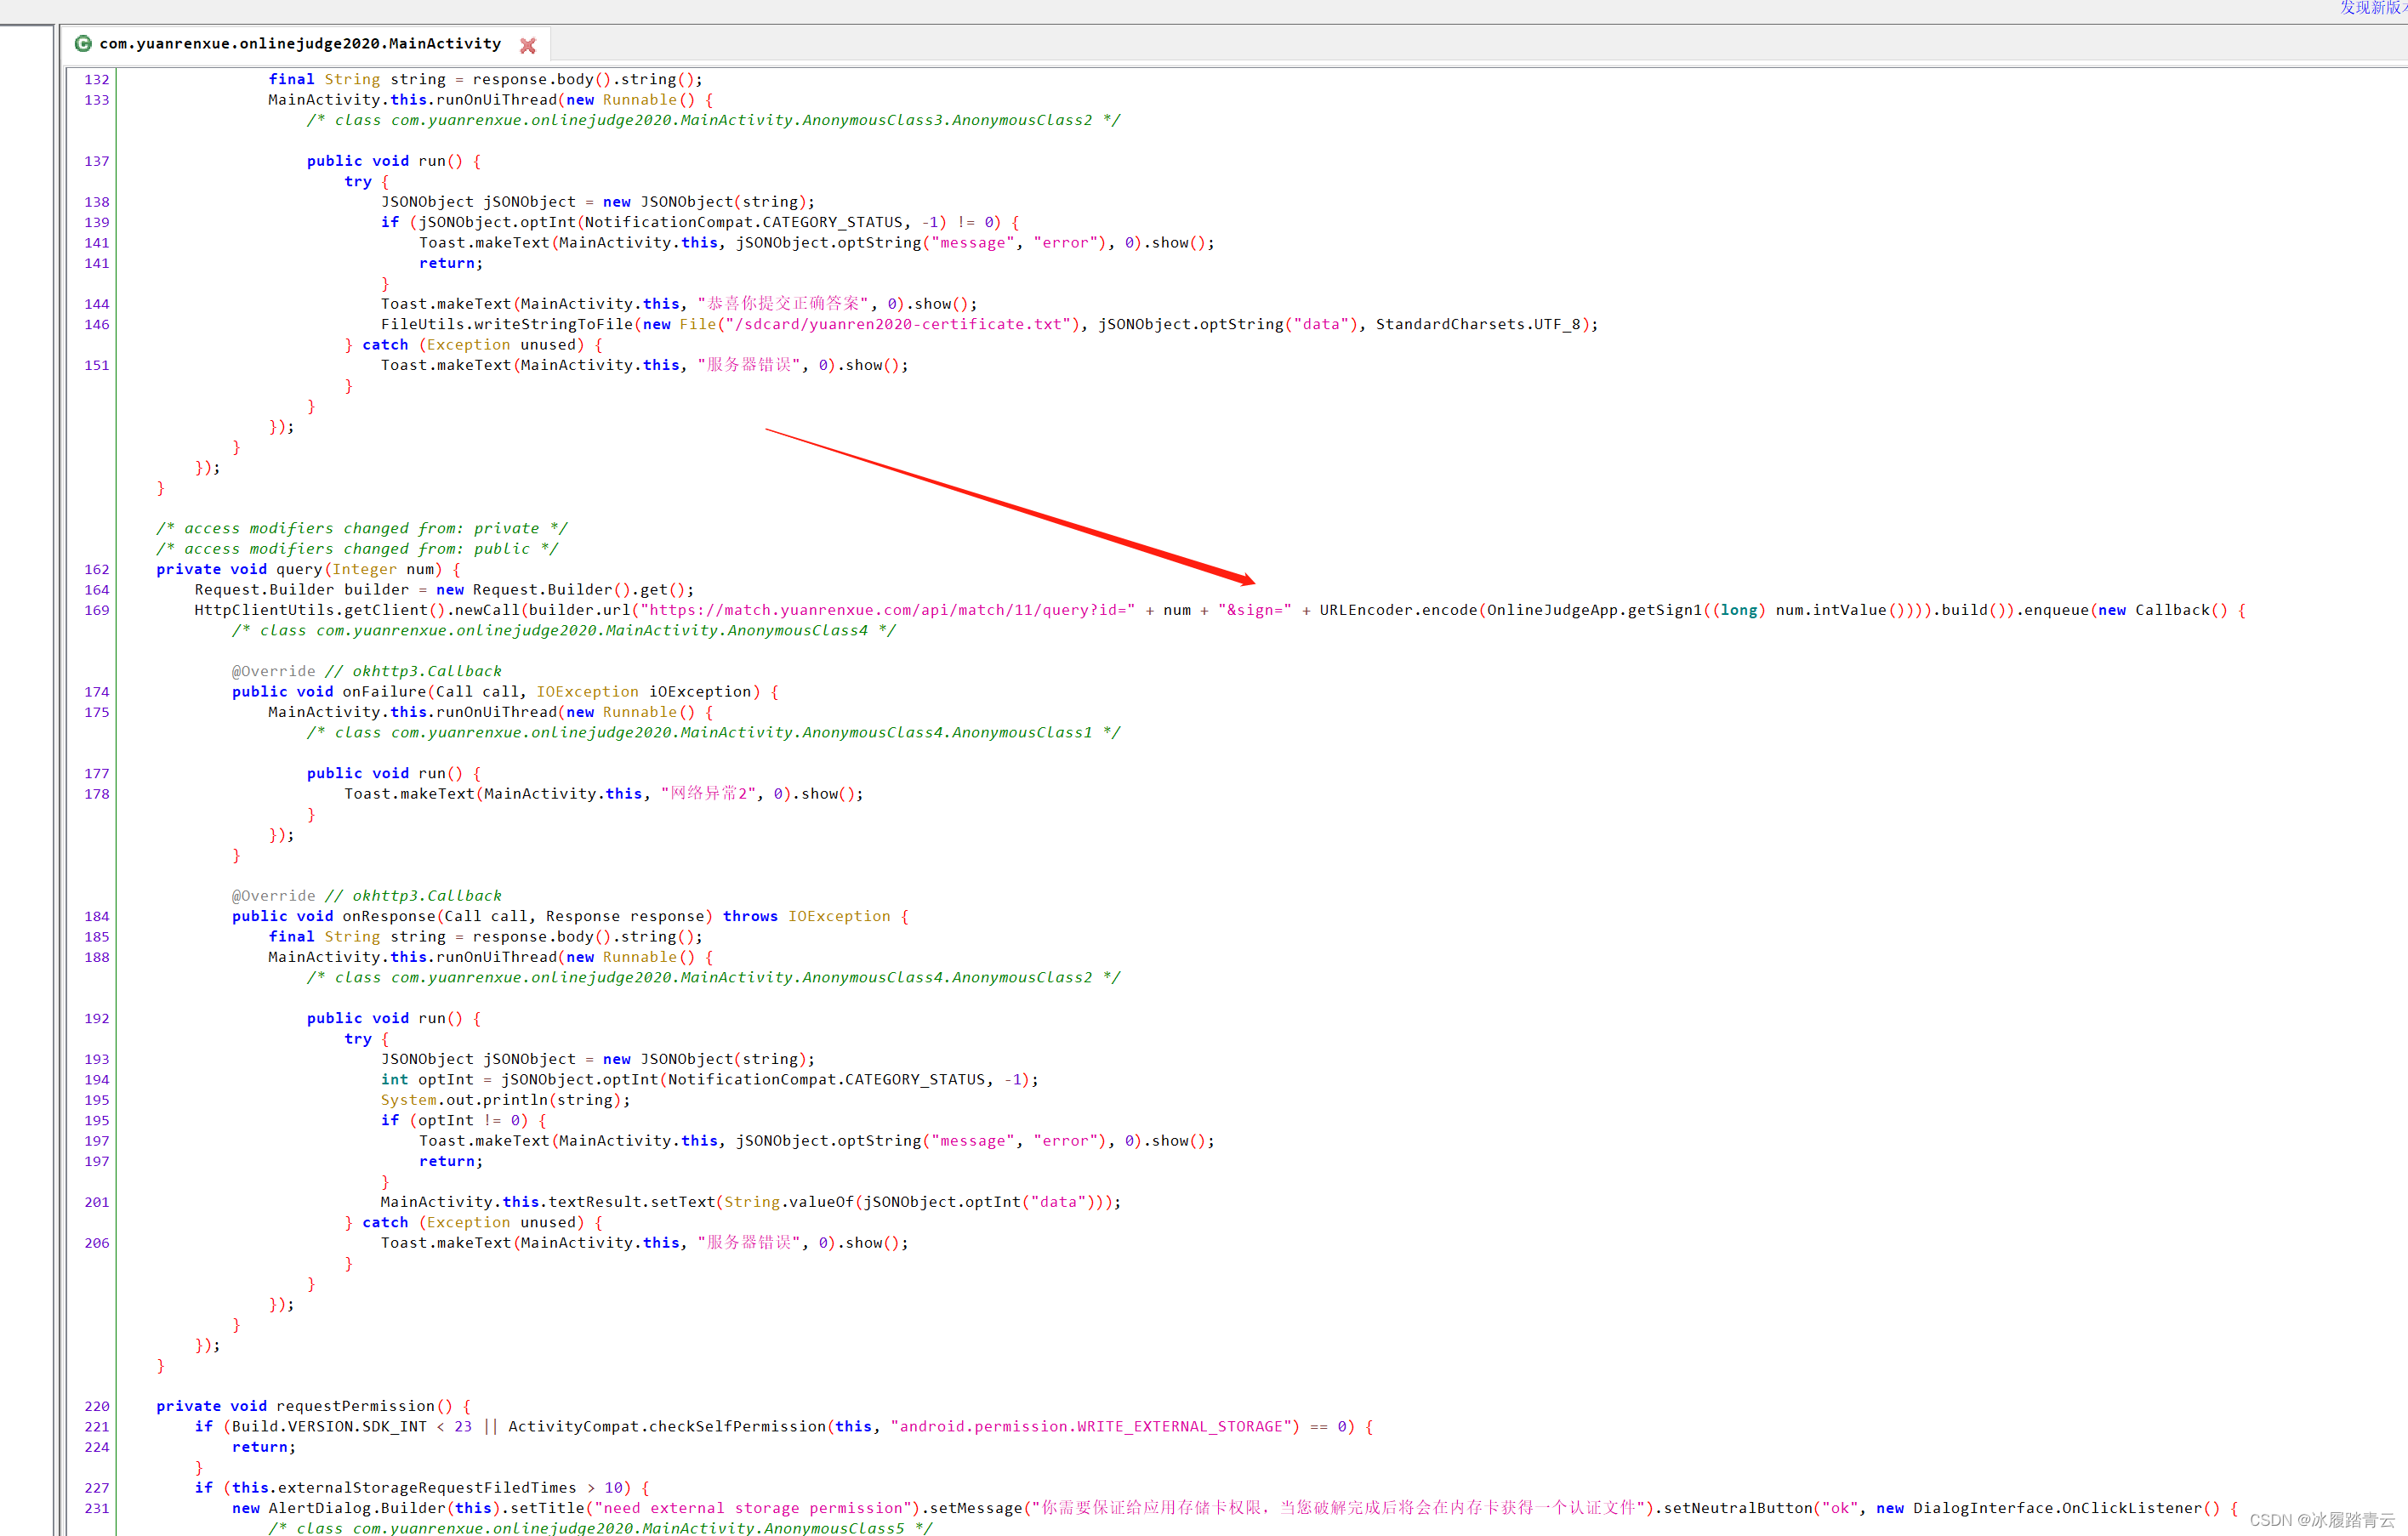Click the FileUtils.writeStringToFile call
This screenshot has width=2408, height=1536.
pos(506,324)
